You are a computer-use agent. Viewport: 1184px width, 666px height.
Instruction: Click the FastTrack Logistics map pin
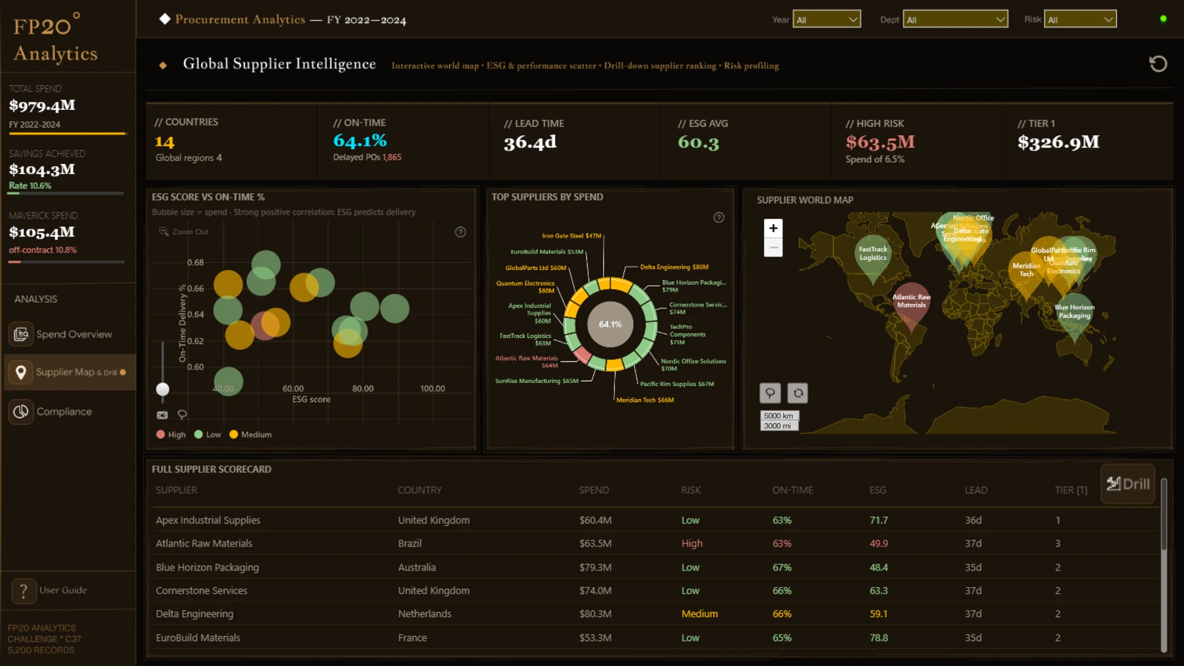point(873,258)
